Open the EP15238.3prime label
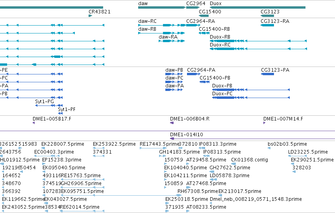The image size is (335, 213). pyautogui.click(x=62, y=160)
